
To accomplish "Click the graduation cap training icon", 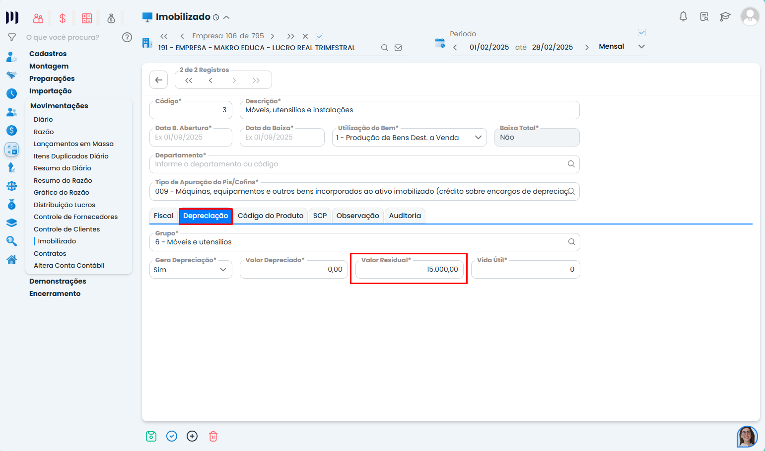I will pos(725,16).
